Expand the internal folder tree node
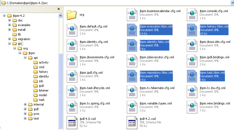Screen dimensions: 234x130 click(25, 104)
